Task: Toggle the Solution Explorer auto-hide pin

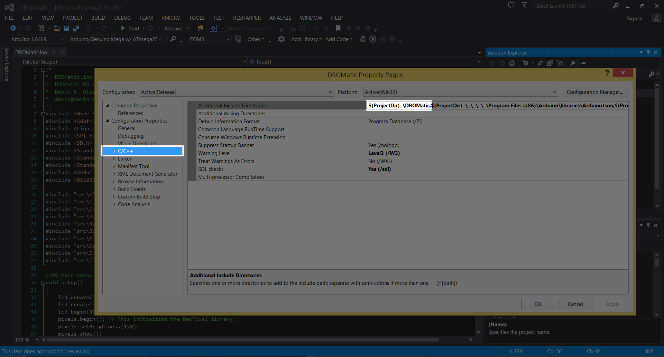Action: tap(648, 52)
